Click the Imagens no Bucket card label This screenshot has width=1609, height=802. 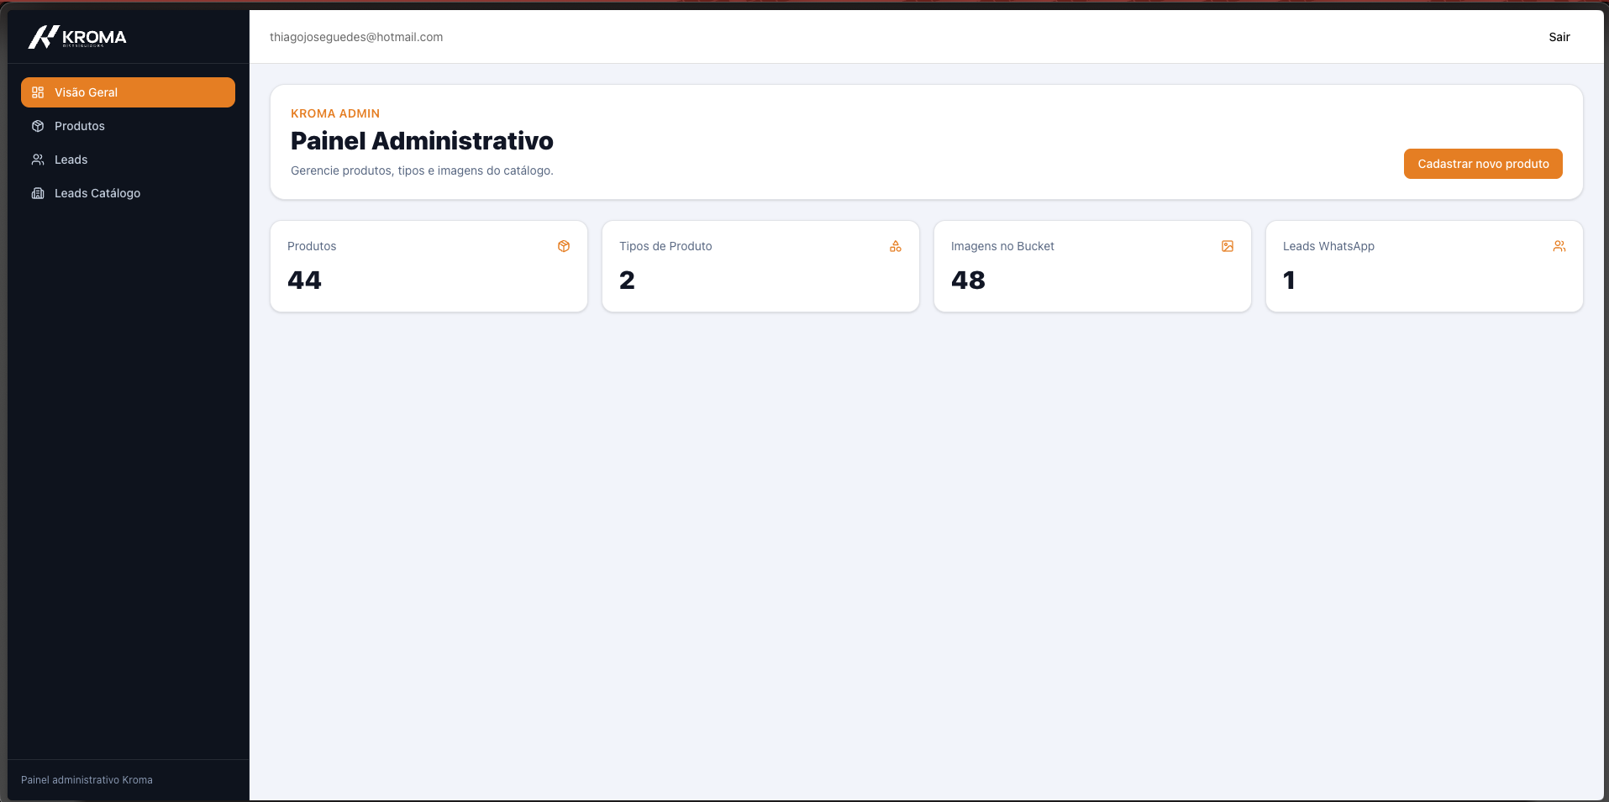tap(1002, 246)
